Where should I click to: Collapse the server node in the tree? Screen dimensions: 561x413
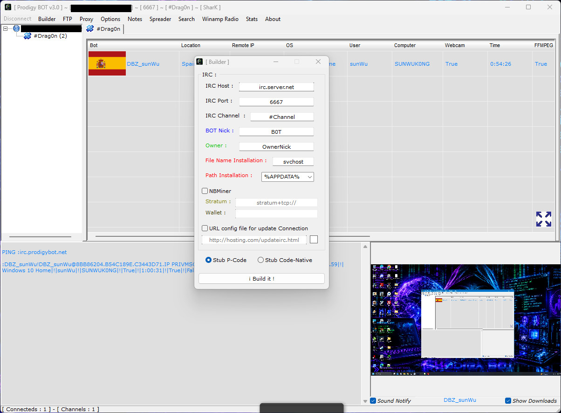pyautogui.click(x=5, y=28)
